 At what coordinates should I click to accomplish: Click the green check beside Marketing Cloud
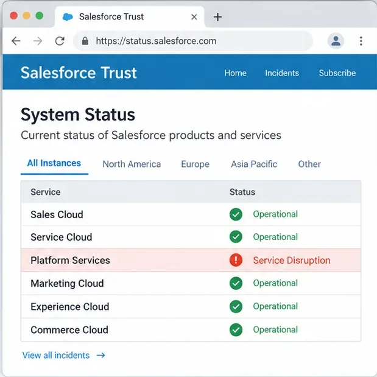coord(236,283)
